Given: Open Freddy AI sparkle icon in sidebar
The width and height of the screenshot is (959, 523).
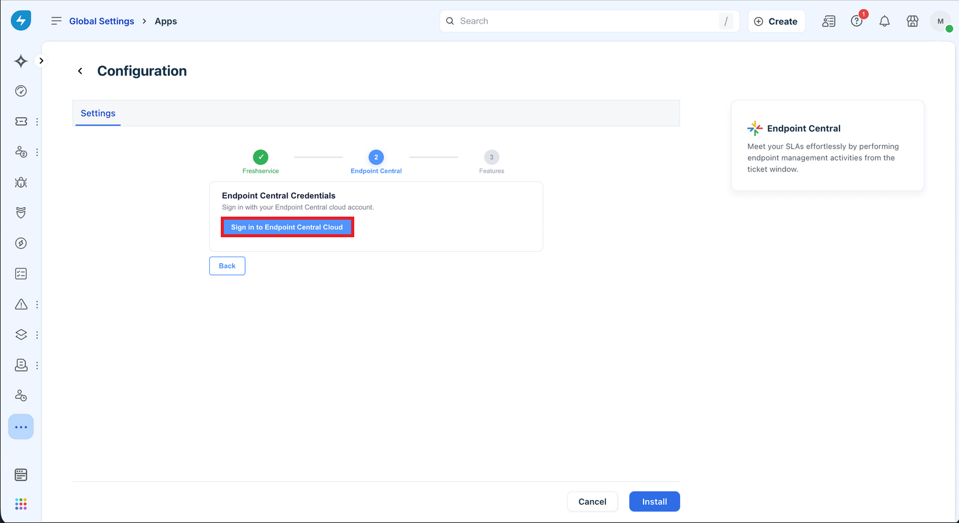Looking at the screenshot, I should 21,61.
